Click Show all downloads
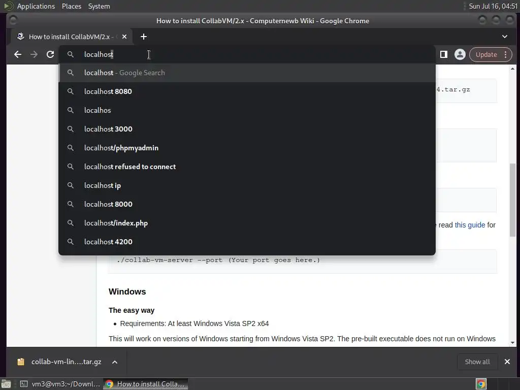 coord(477,362)
